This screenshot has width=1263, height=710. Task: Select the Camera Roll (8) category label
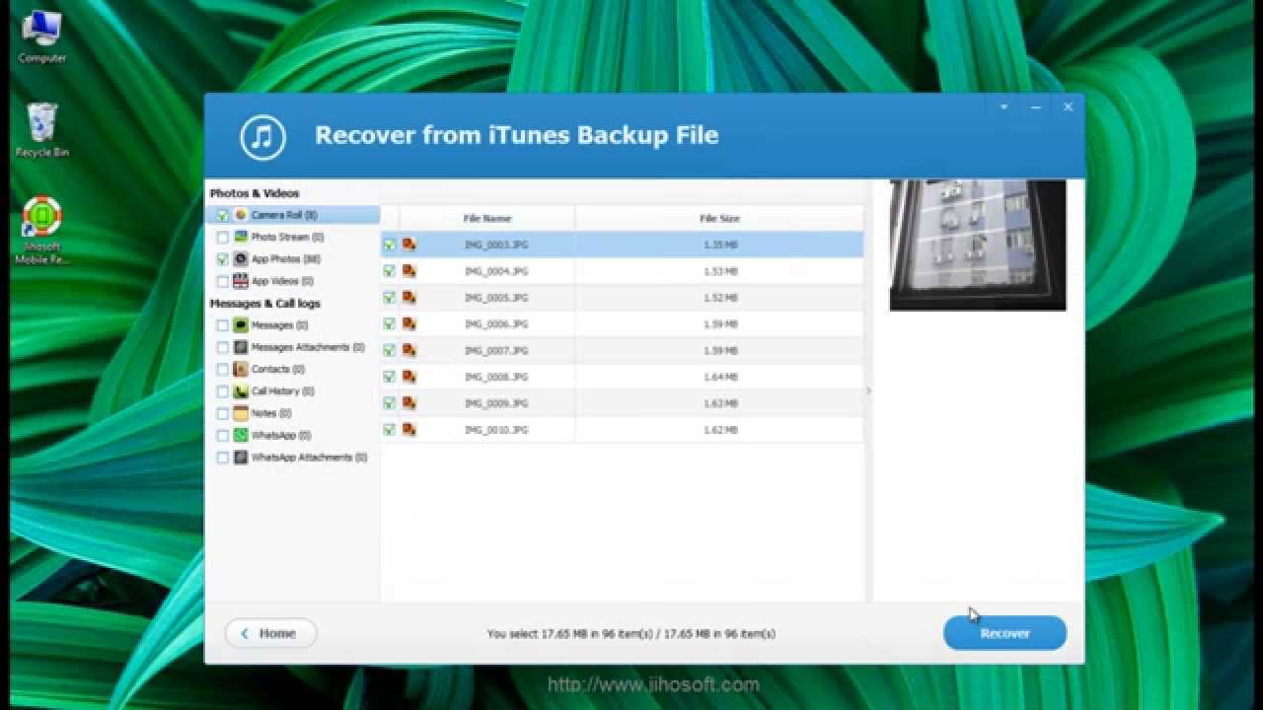coord(284,215)
